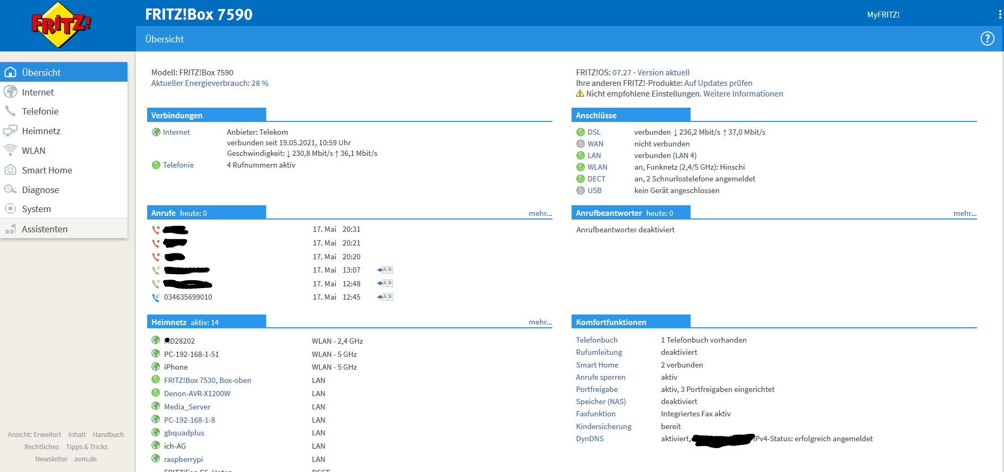Screen dimensions: 1004x472
Task: Open the Telefonbuch comfort function
Action: (x=597, y=340)
